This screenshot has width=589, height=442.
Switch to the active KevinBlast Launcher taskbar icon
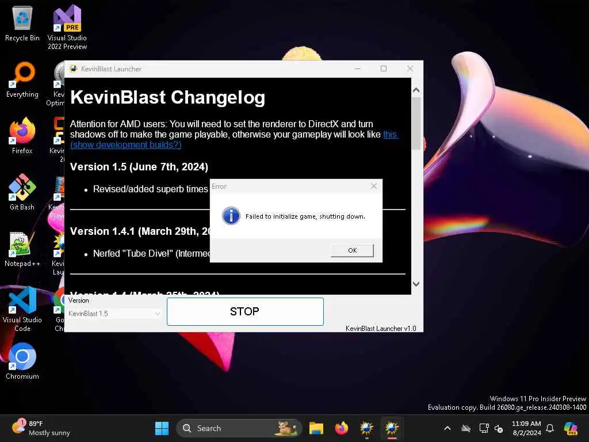coord(392,428)
